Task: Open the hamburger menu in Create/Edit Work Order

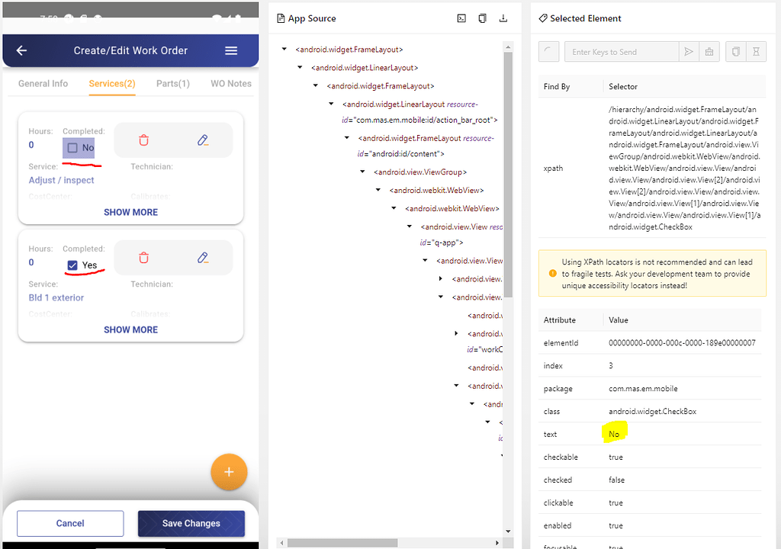Action: click(x=231, y=50)
